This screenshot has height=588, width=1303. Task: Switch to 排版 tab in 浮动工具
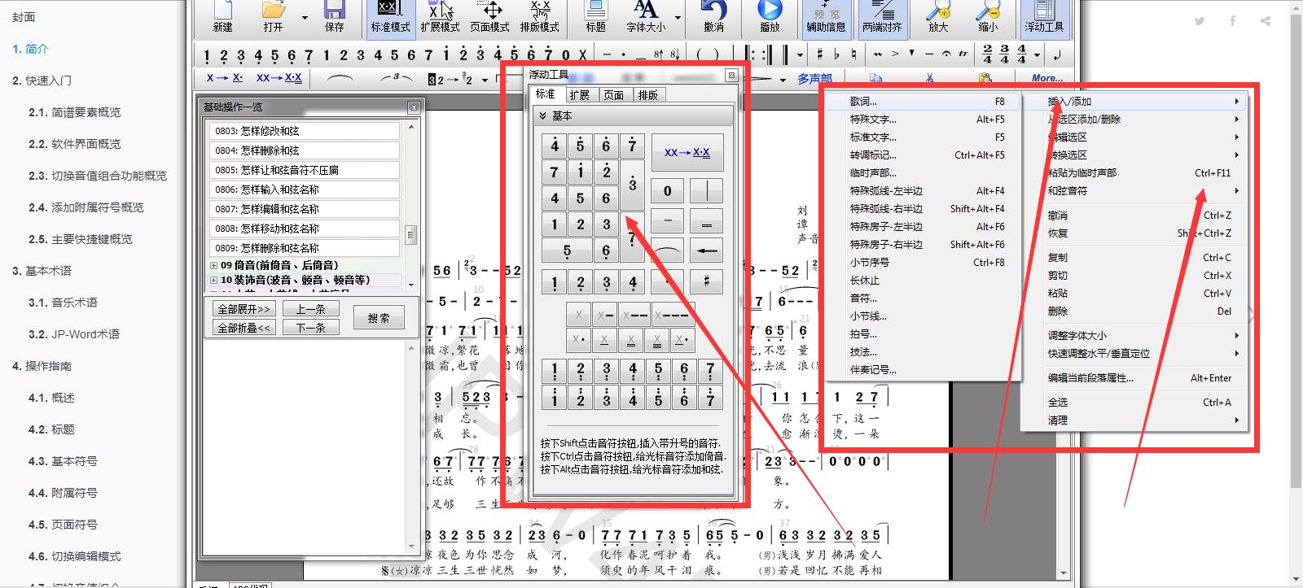coord(647,95)
